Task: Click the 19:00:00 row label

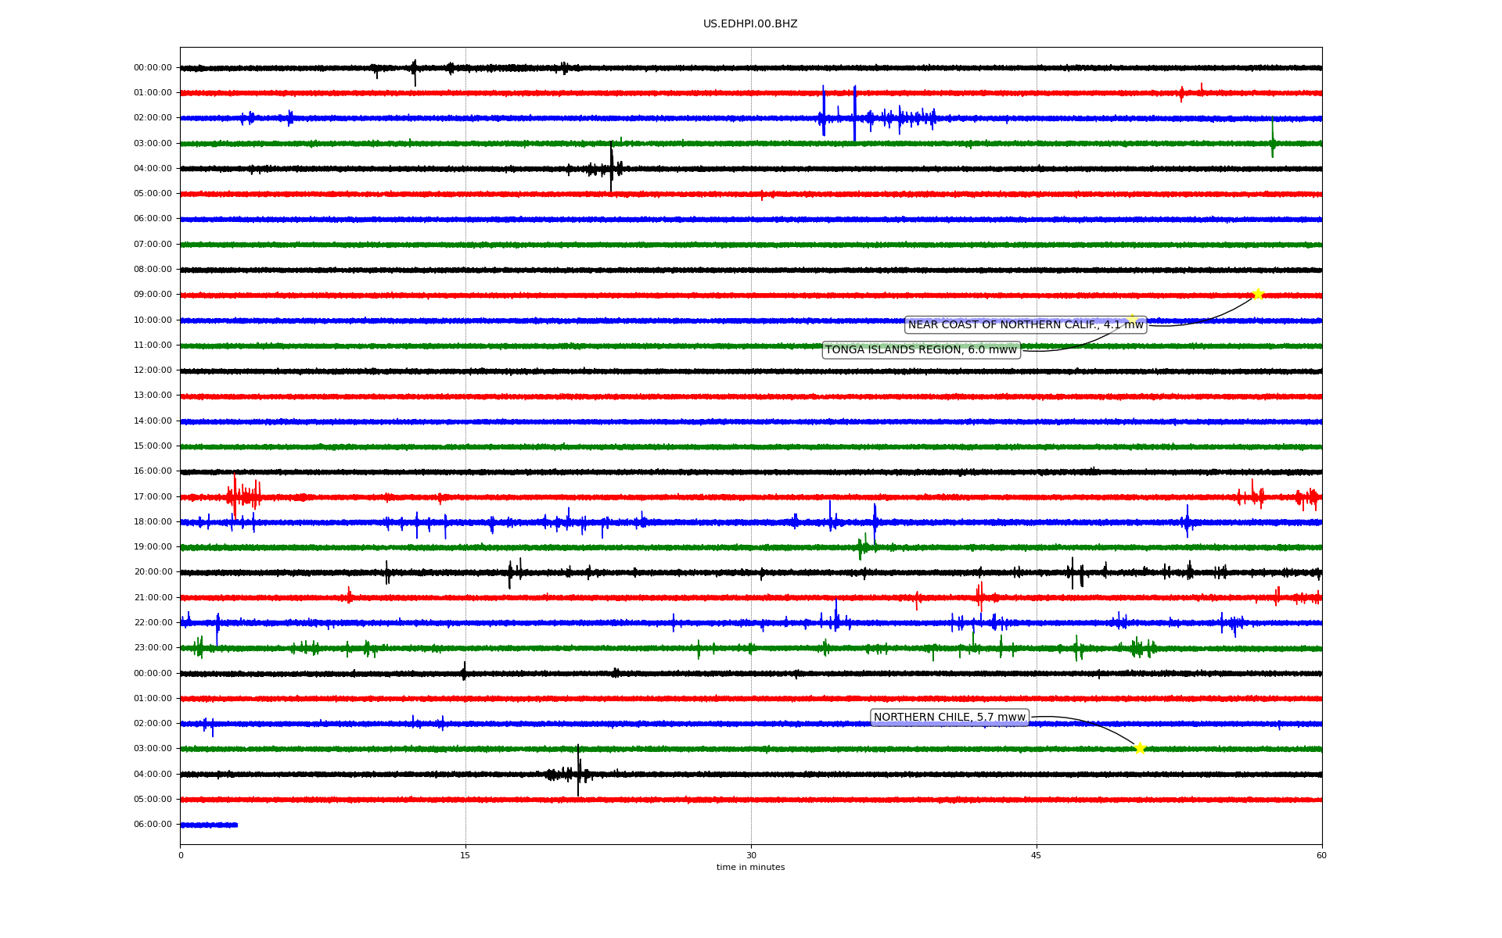Action: [153, 547]
